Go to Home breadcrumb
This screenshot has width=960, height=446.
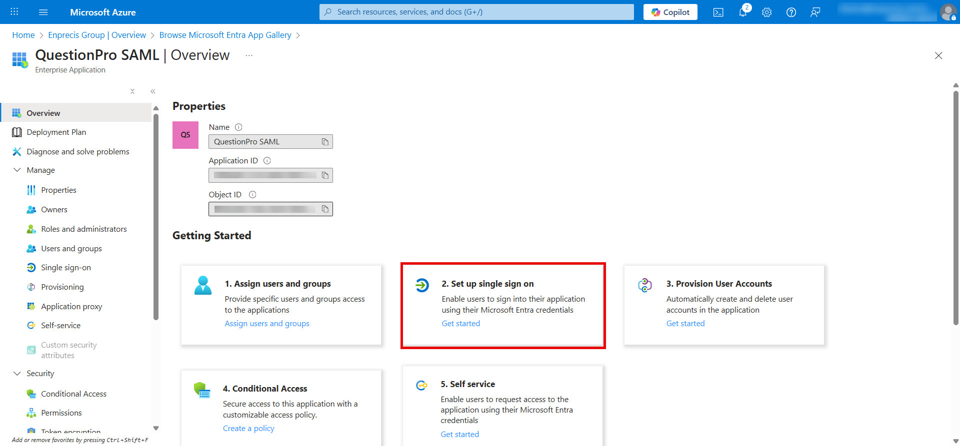tap(23, 35)
